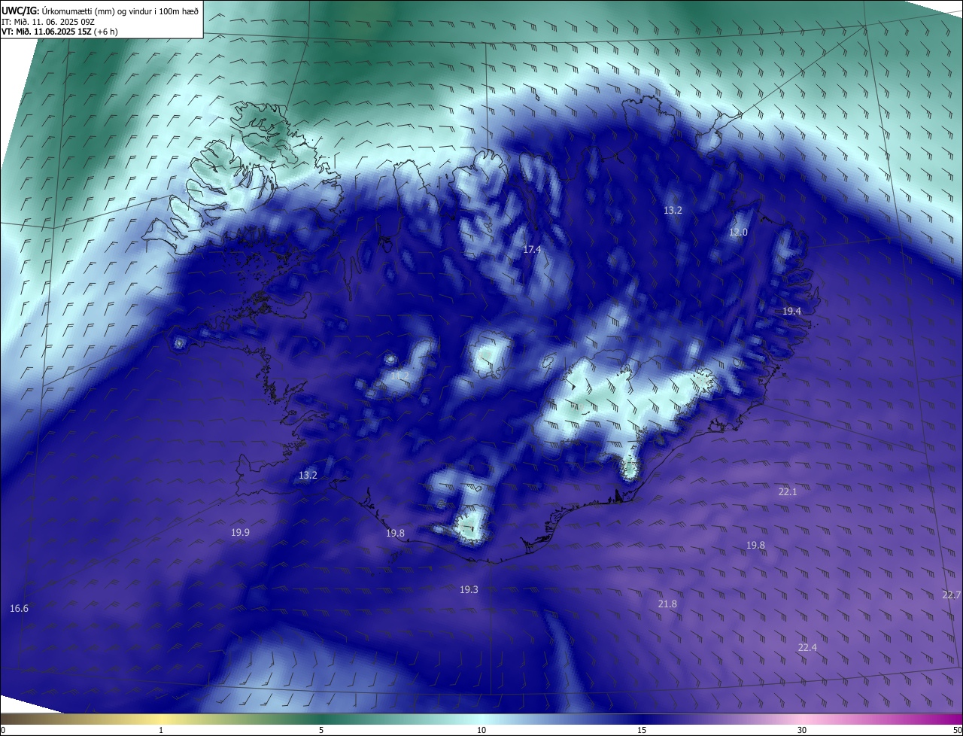The image size is (963, 736).
Task: Click the 16.6 value on the map
Action: tap(20, 608)
